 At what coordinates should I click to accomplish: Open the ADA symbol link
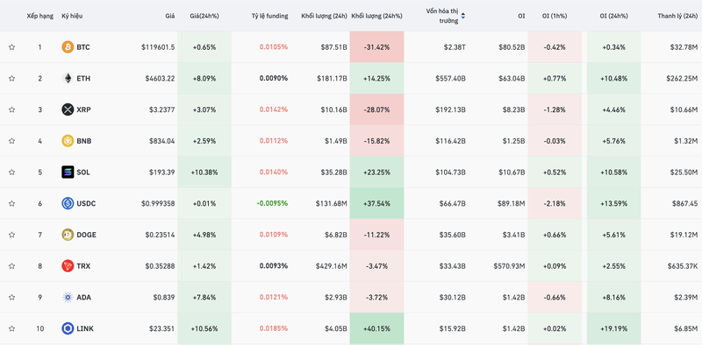coord(83,297)
